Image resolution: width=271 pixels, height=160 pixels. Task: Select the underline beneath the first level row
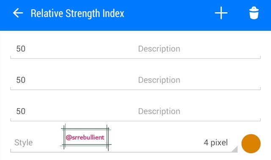tap(135, 58)
